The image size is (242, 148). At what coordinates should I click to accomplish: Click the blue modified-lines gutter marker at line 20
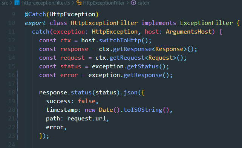18,110
